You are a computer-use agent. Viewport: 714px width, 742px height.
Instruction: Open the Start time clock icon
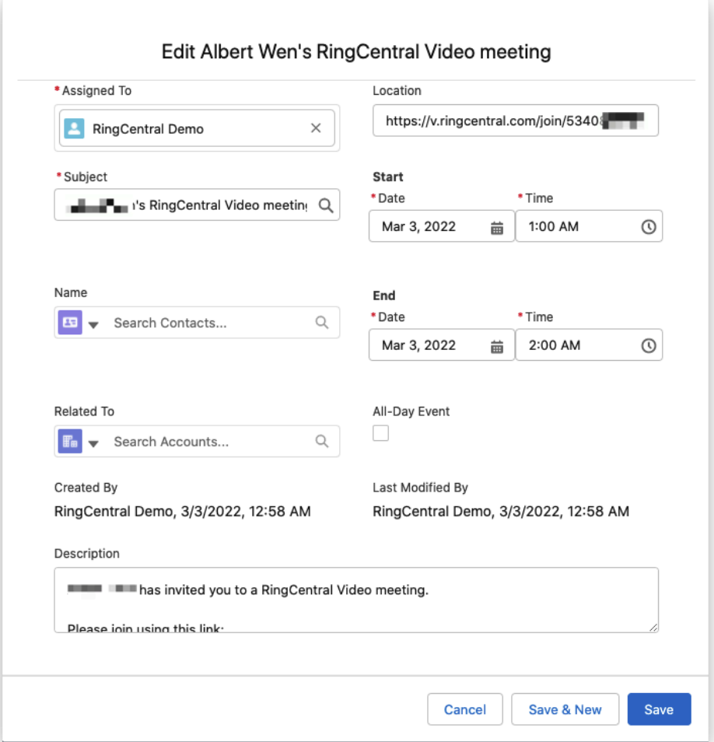(648, 227)
